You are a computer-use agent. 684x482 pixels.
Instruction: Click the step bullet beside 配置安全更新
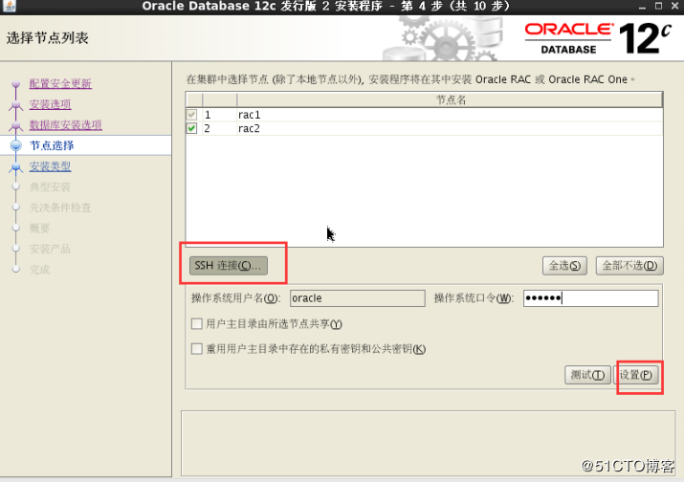click(x=16, y=83)
